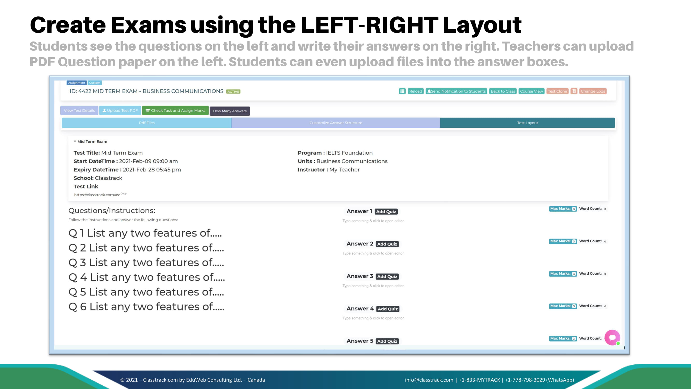The image size is (691, 389).
Task: Open Change Logs
Action: click(593, 91)
